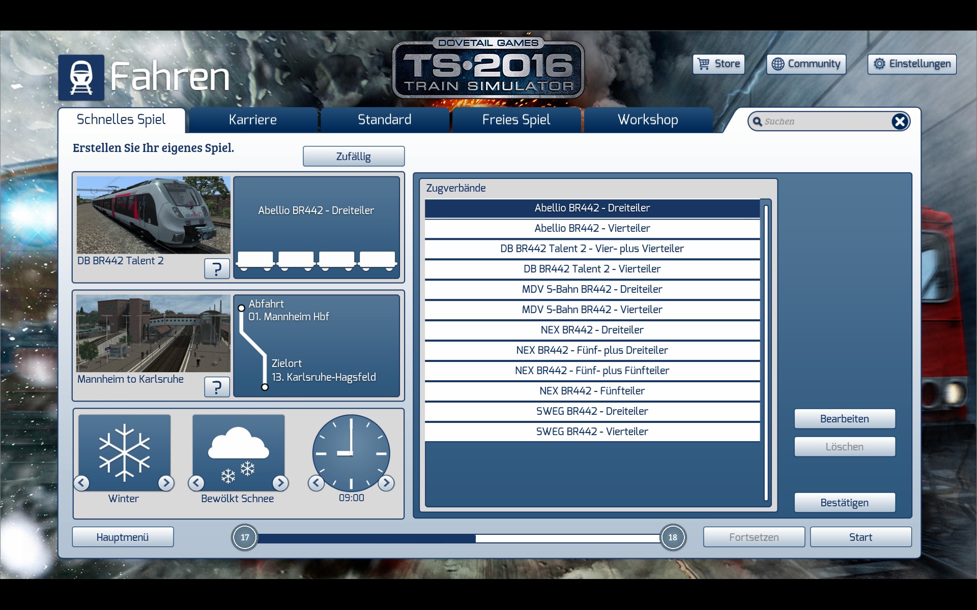The image size is (977, 610).
Task: Advance weather with right arrow on Bewölkt Schnee
Action: tap(280, 483)
